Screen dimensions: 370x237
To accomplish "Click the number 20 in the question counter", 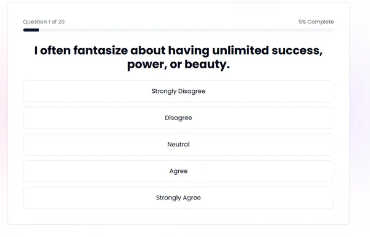I will pos(61,22).
